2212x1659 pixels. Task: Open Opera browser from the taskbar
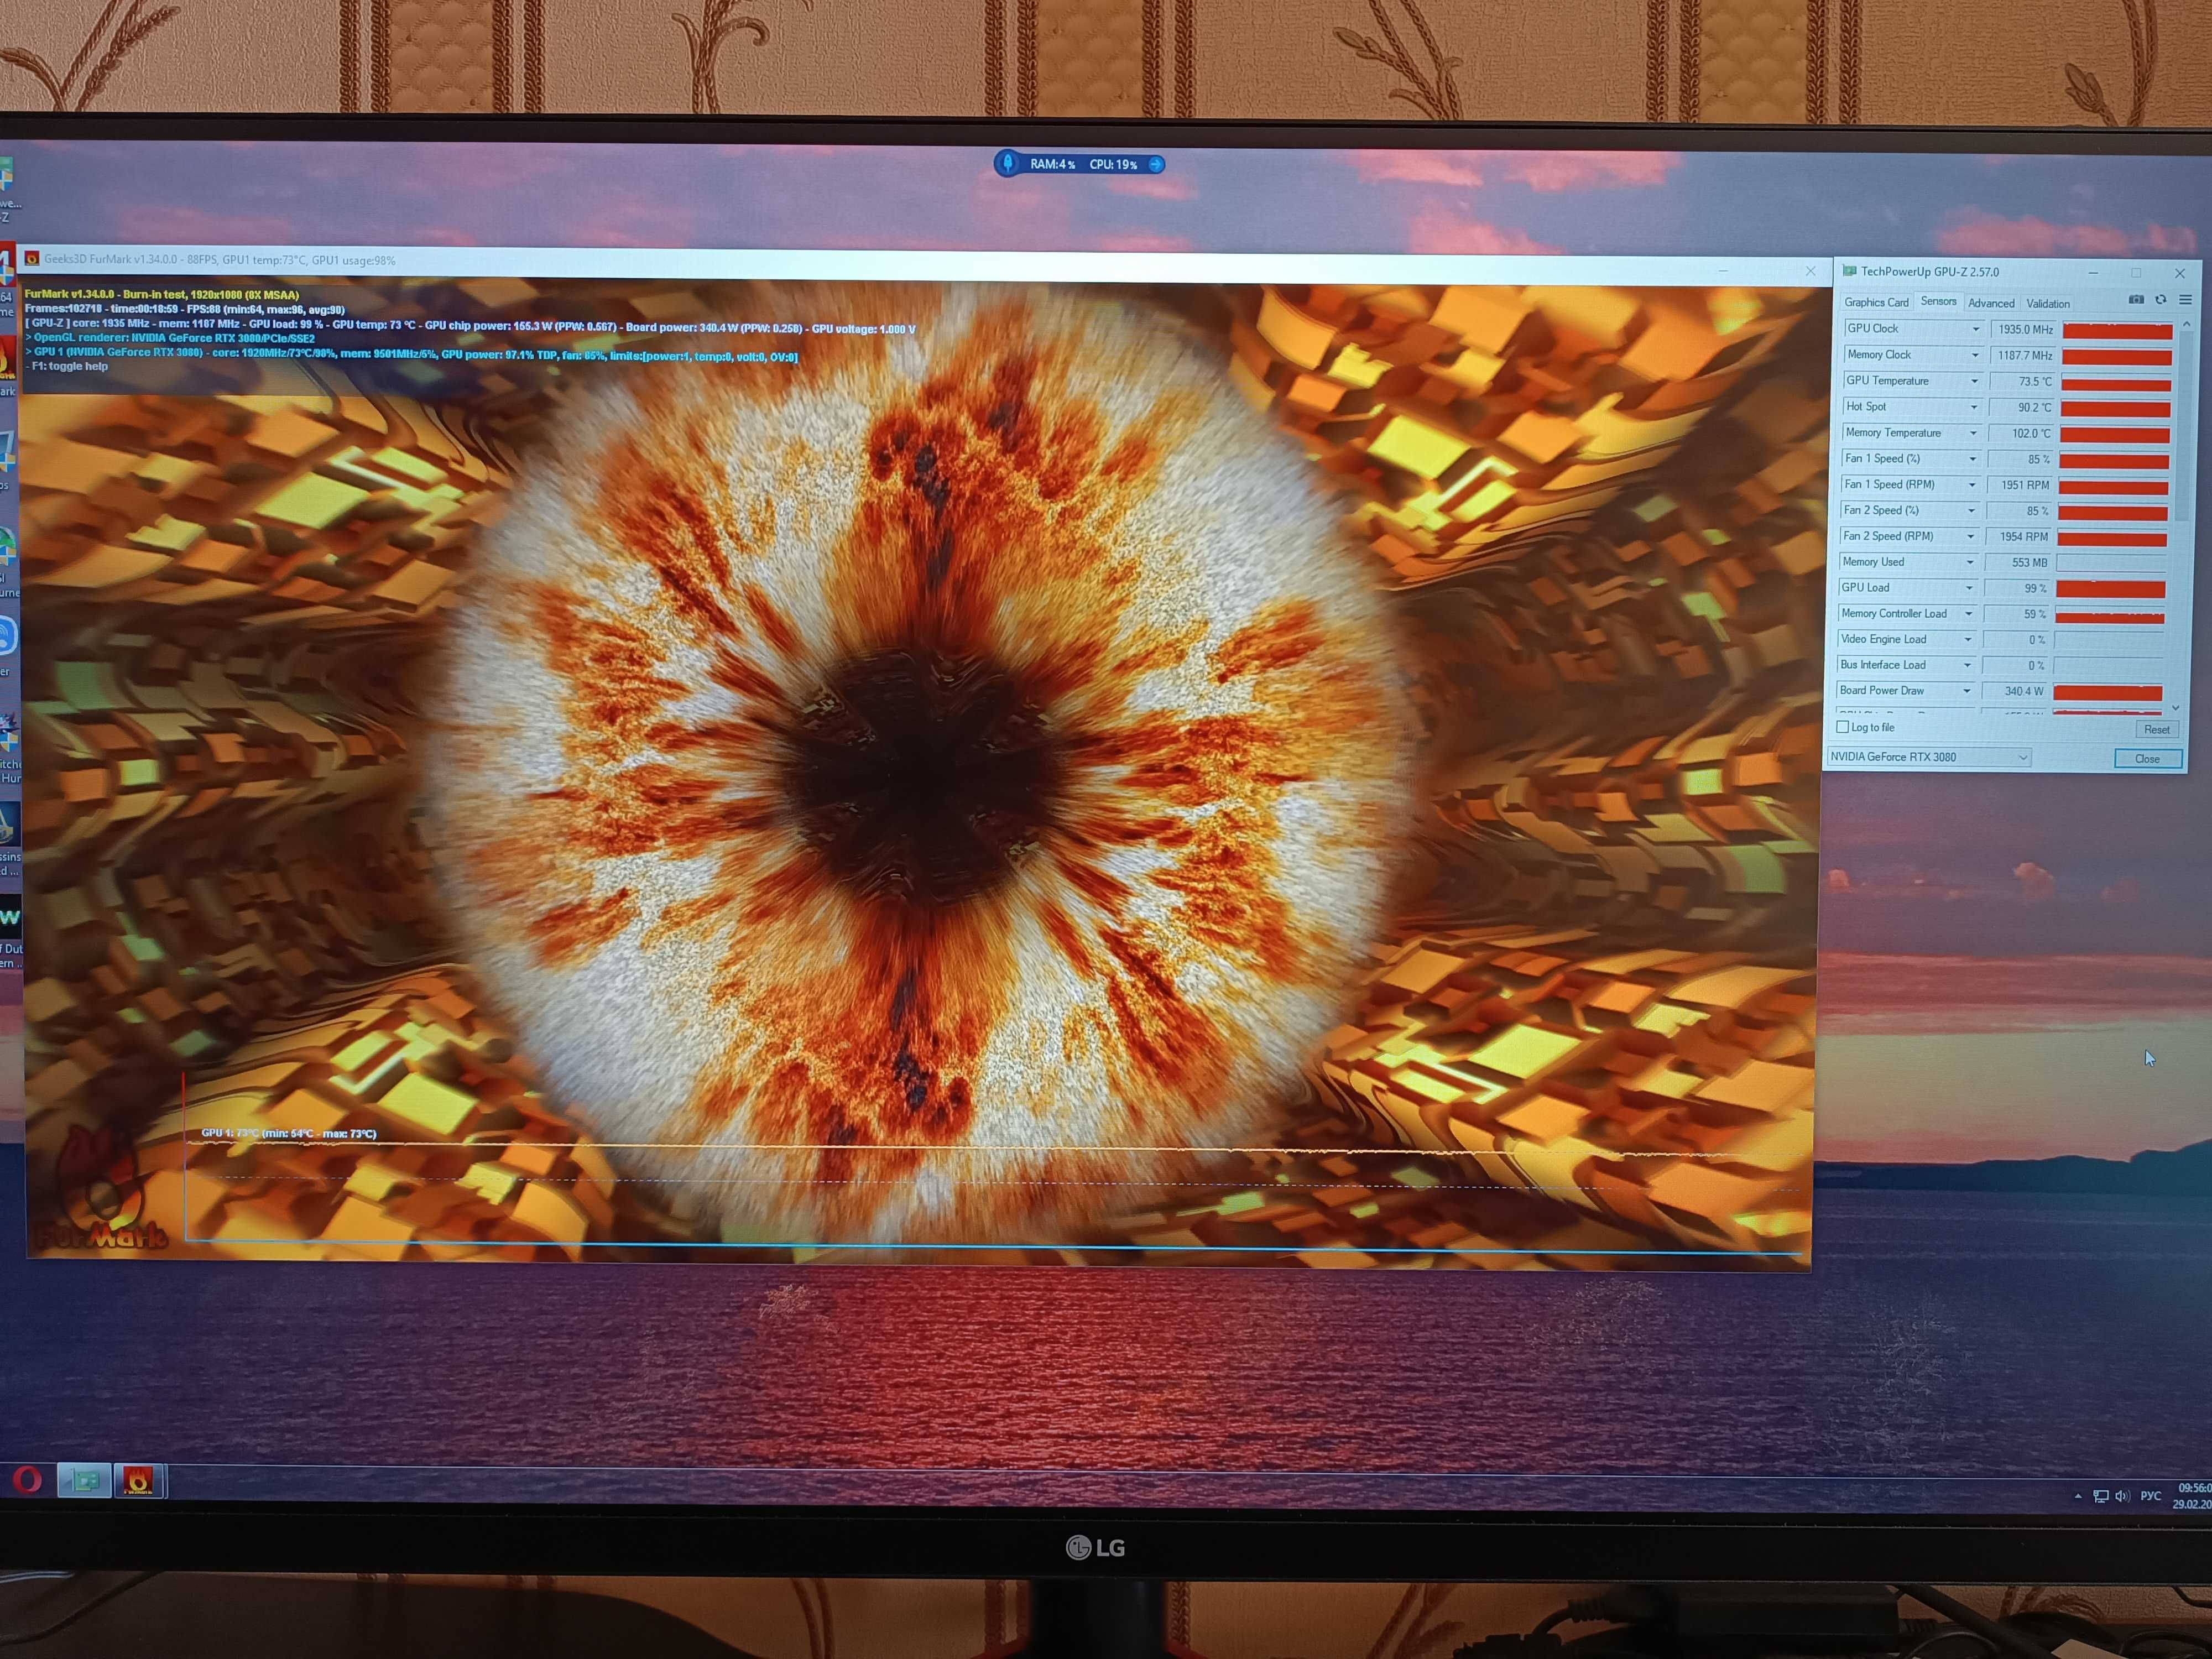click(x=28, y=1479)
